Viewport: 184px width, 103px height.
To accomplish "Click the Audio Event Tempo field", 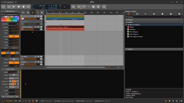I will tap(14, 90).
